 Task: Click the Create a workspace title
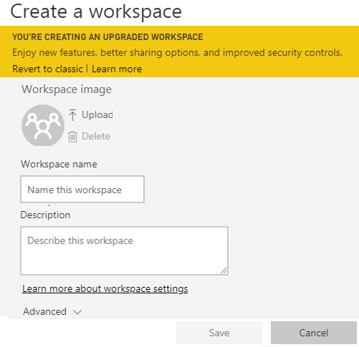(96, 11)
